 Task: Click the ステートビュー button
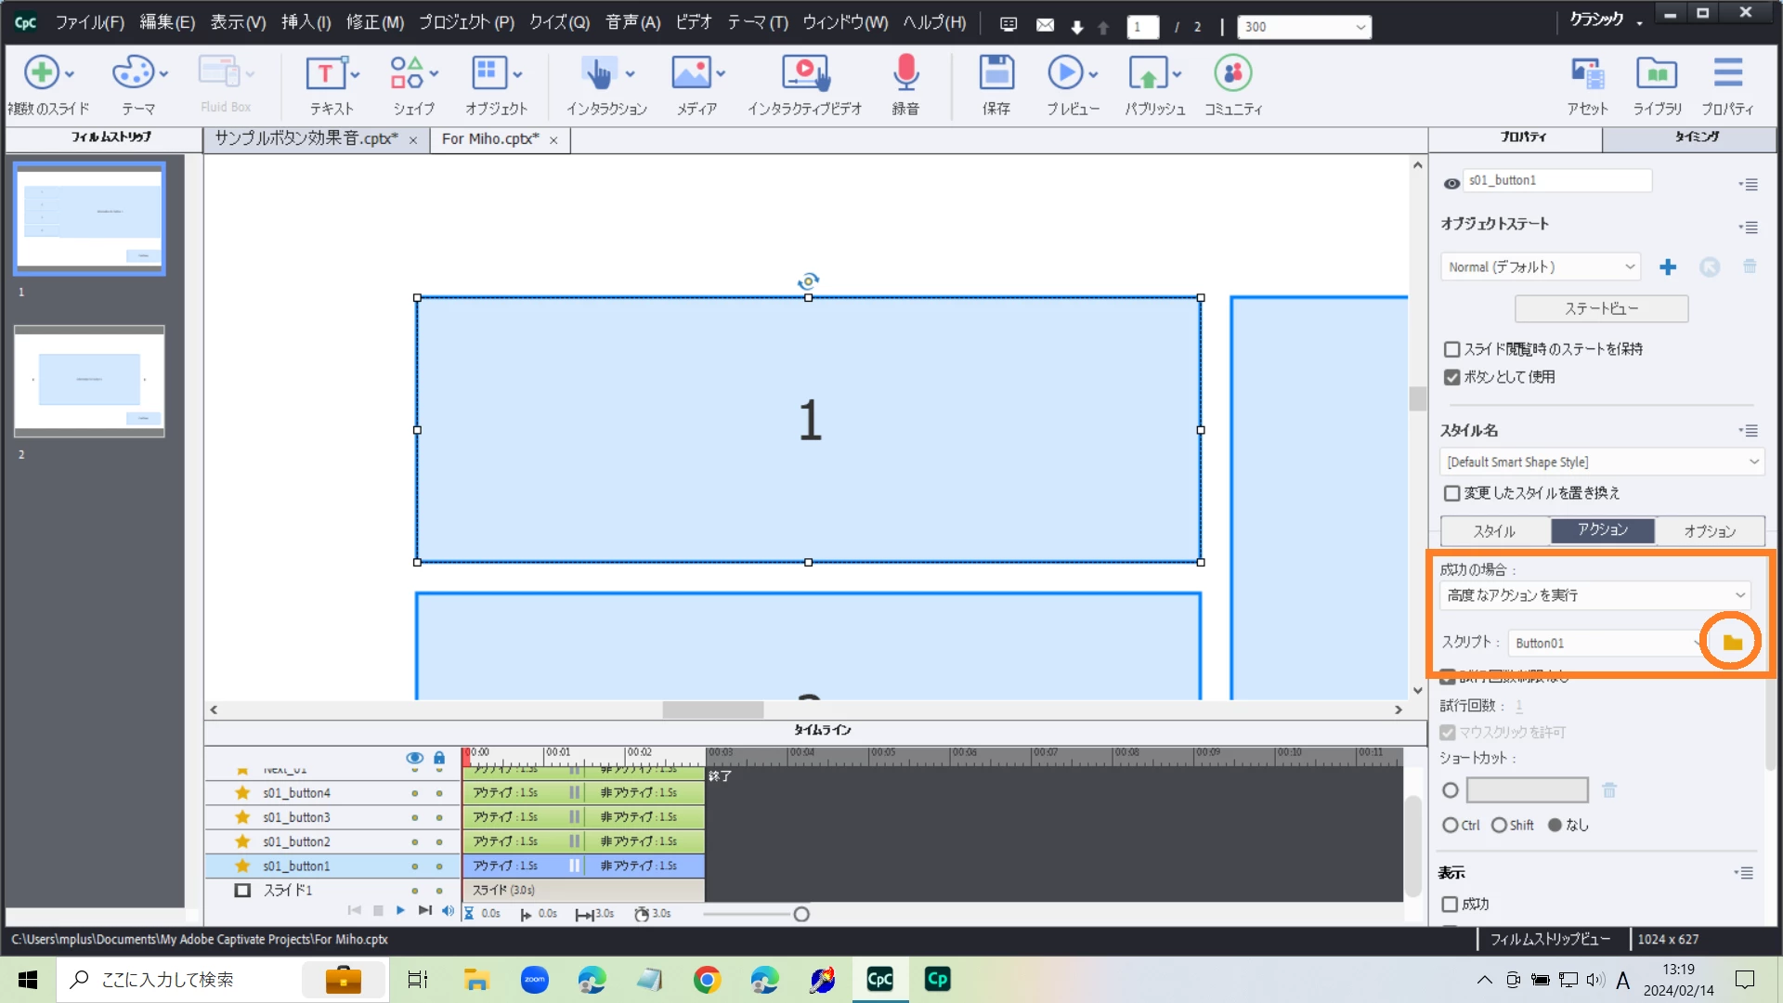pyautogui.click(x=1601, y=309)
